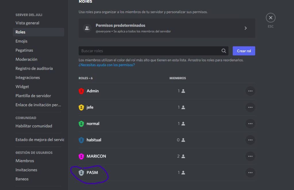Click the gray PASM role shield icon

click(x=81, y=172)
